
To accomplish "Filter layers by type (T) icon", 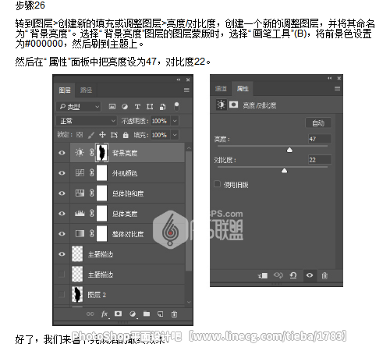I will (x=137, y=106).
